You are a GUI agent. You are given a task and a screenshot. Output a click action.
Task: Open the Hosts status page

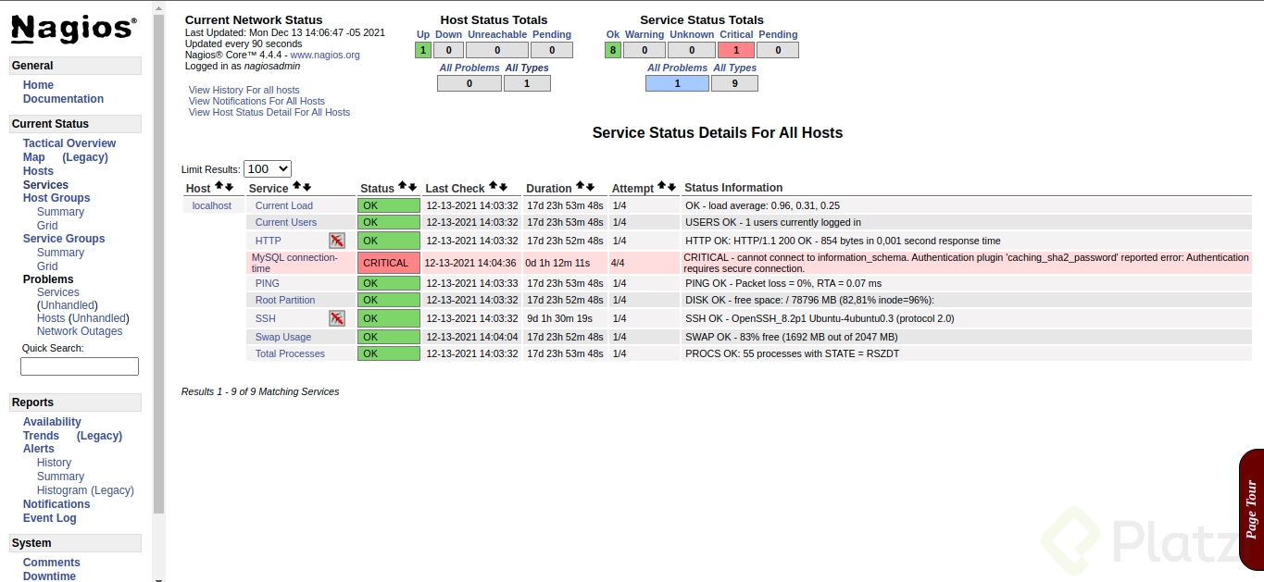click(x=38, y=171)
